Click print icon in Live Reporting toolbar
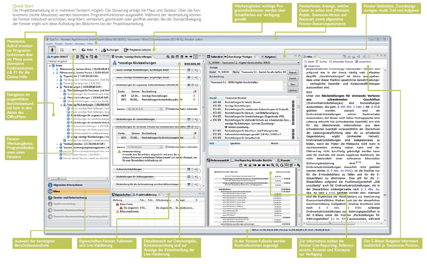427x264 pixels. [250, 165]
